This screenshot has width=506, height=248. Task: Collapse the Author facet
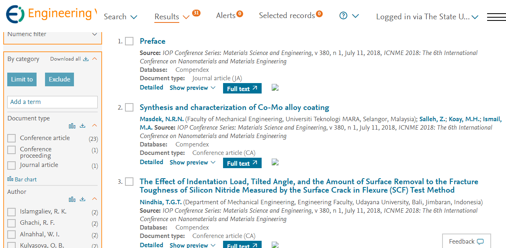(94, 199)
